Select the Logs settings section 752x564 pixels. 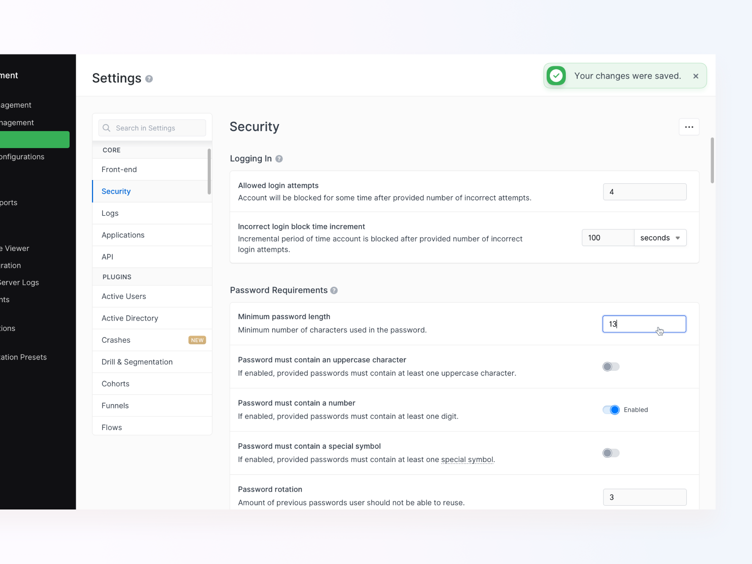(110, 213)
